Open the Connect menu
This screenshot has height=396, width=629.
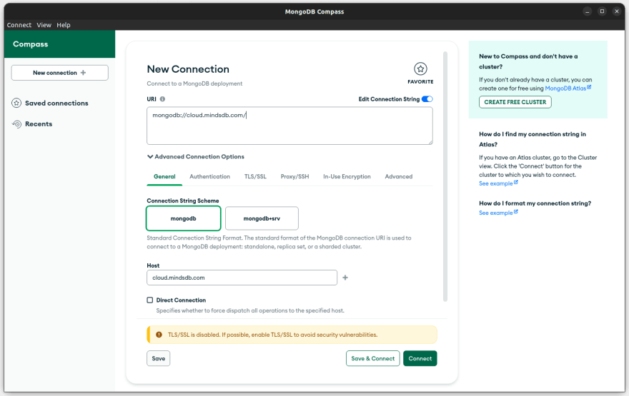click(x=19, y=25)
